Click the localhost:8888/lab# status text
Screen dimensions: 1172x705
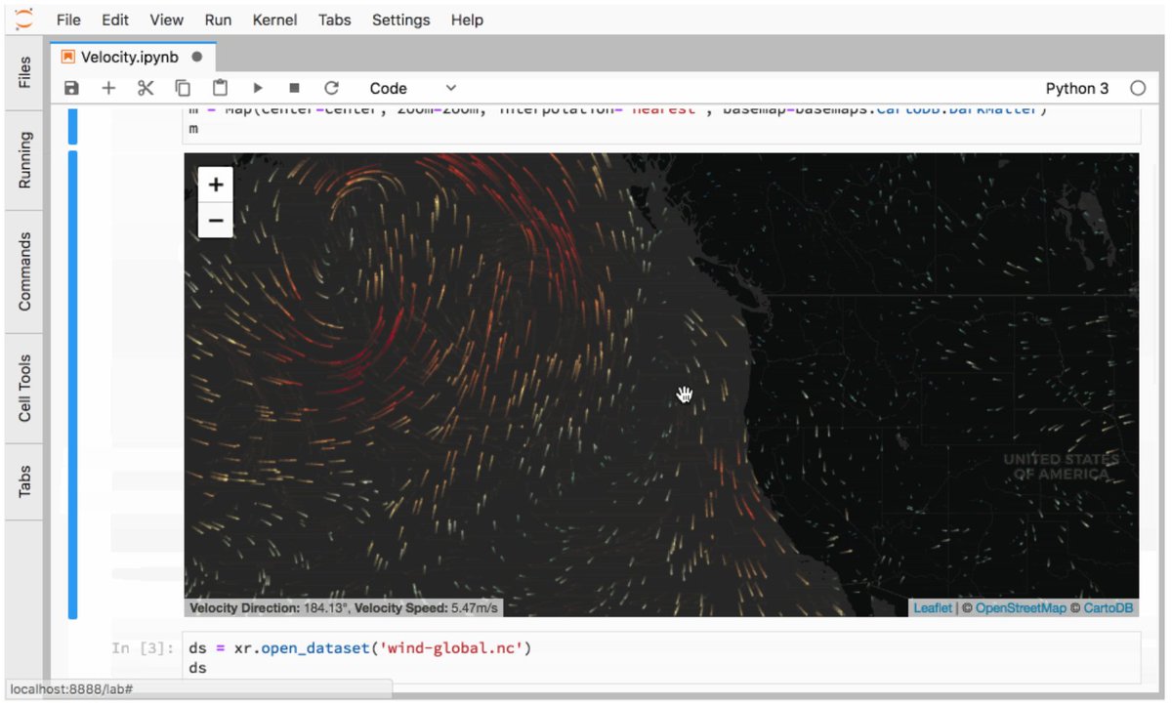[x=71, y=688]
